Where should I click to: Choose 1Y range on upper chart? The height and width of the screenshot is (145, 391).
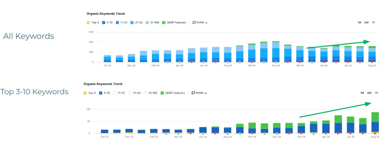[373, 23]
